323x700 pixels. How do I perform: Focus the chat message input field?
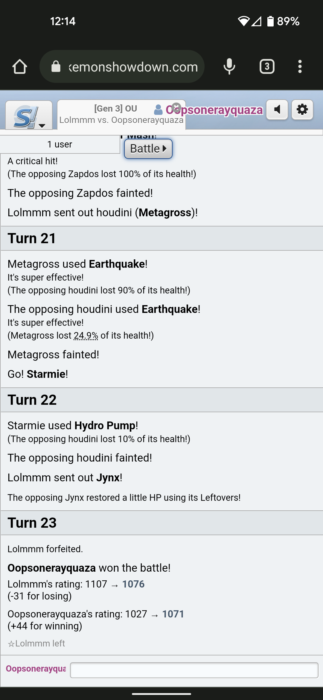[194, 670]
